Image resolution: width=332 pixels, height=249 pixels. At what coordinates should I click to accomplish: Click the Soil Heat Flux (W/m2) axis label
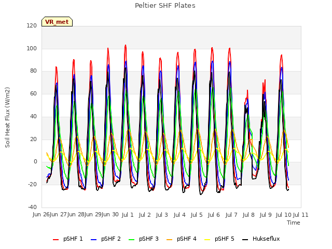[x=7, y=117]
